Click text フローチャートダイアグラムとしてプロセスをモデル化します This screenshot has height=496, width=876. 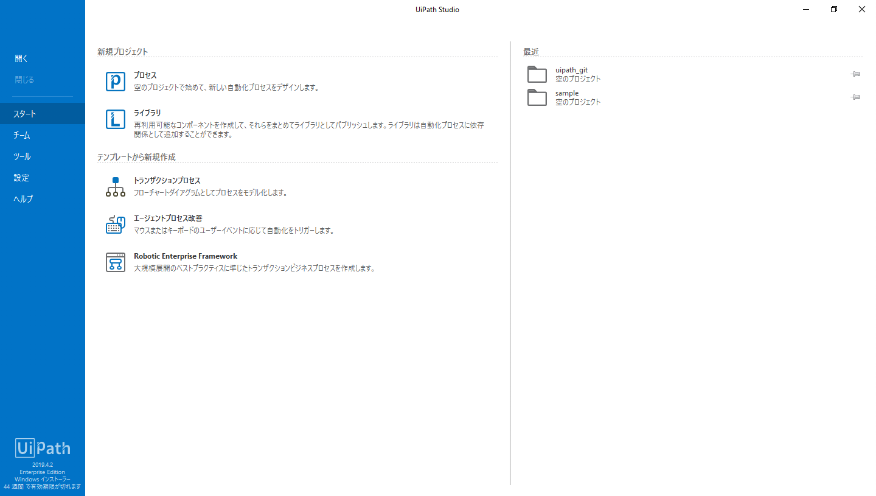tap(210, 193)
